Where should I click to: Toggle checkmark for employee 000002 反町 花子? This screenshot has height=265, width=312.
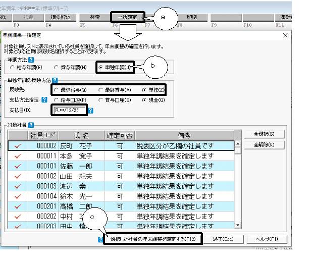(x=18, y=146)
